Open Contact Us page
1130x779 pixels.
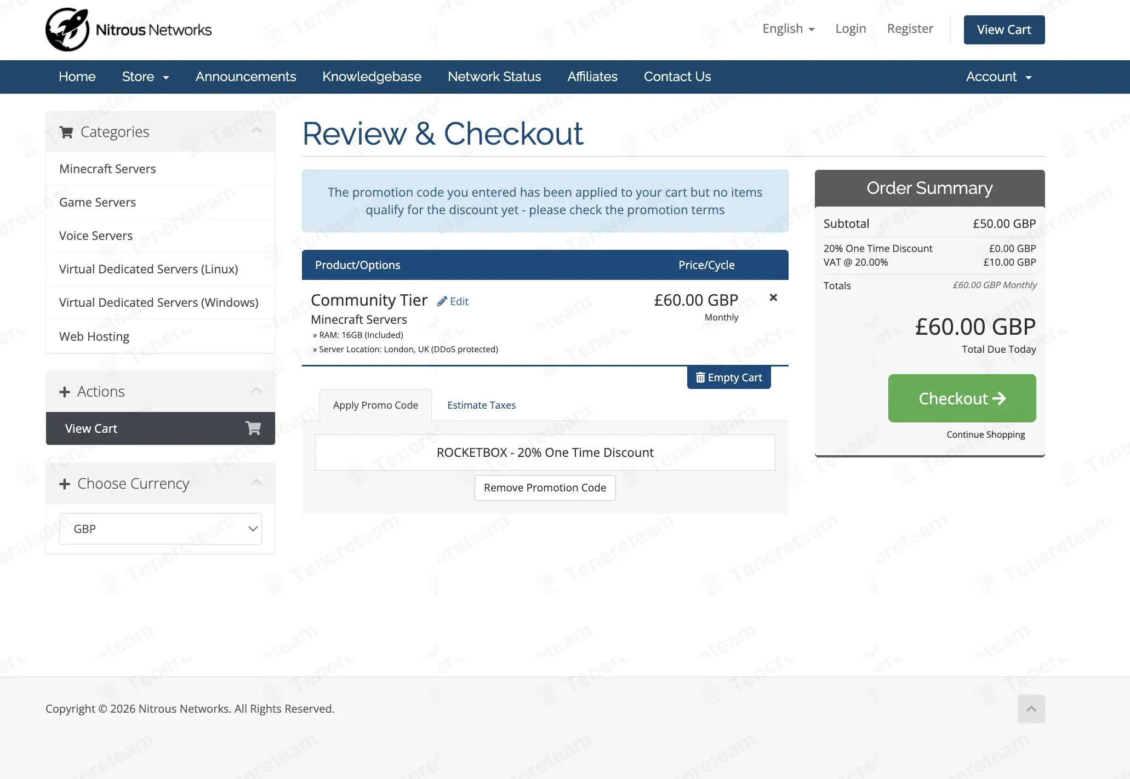(x=677, y=77)
